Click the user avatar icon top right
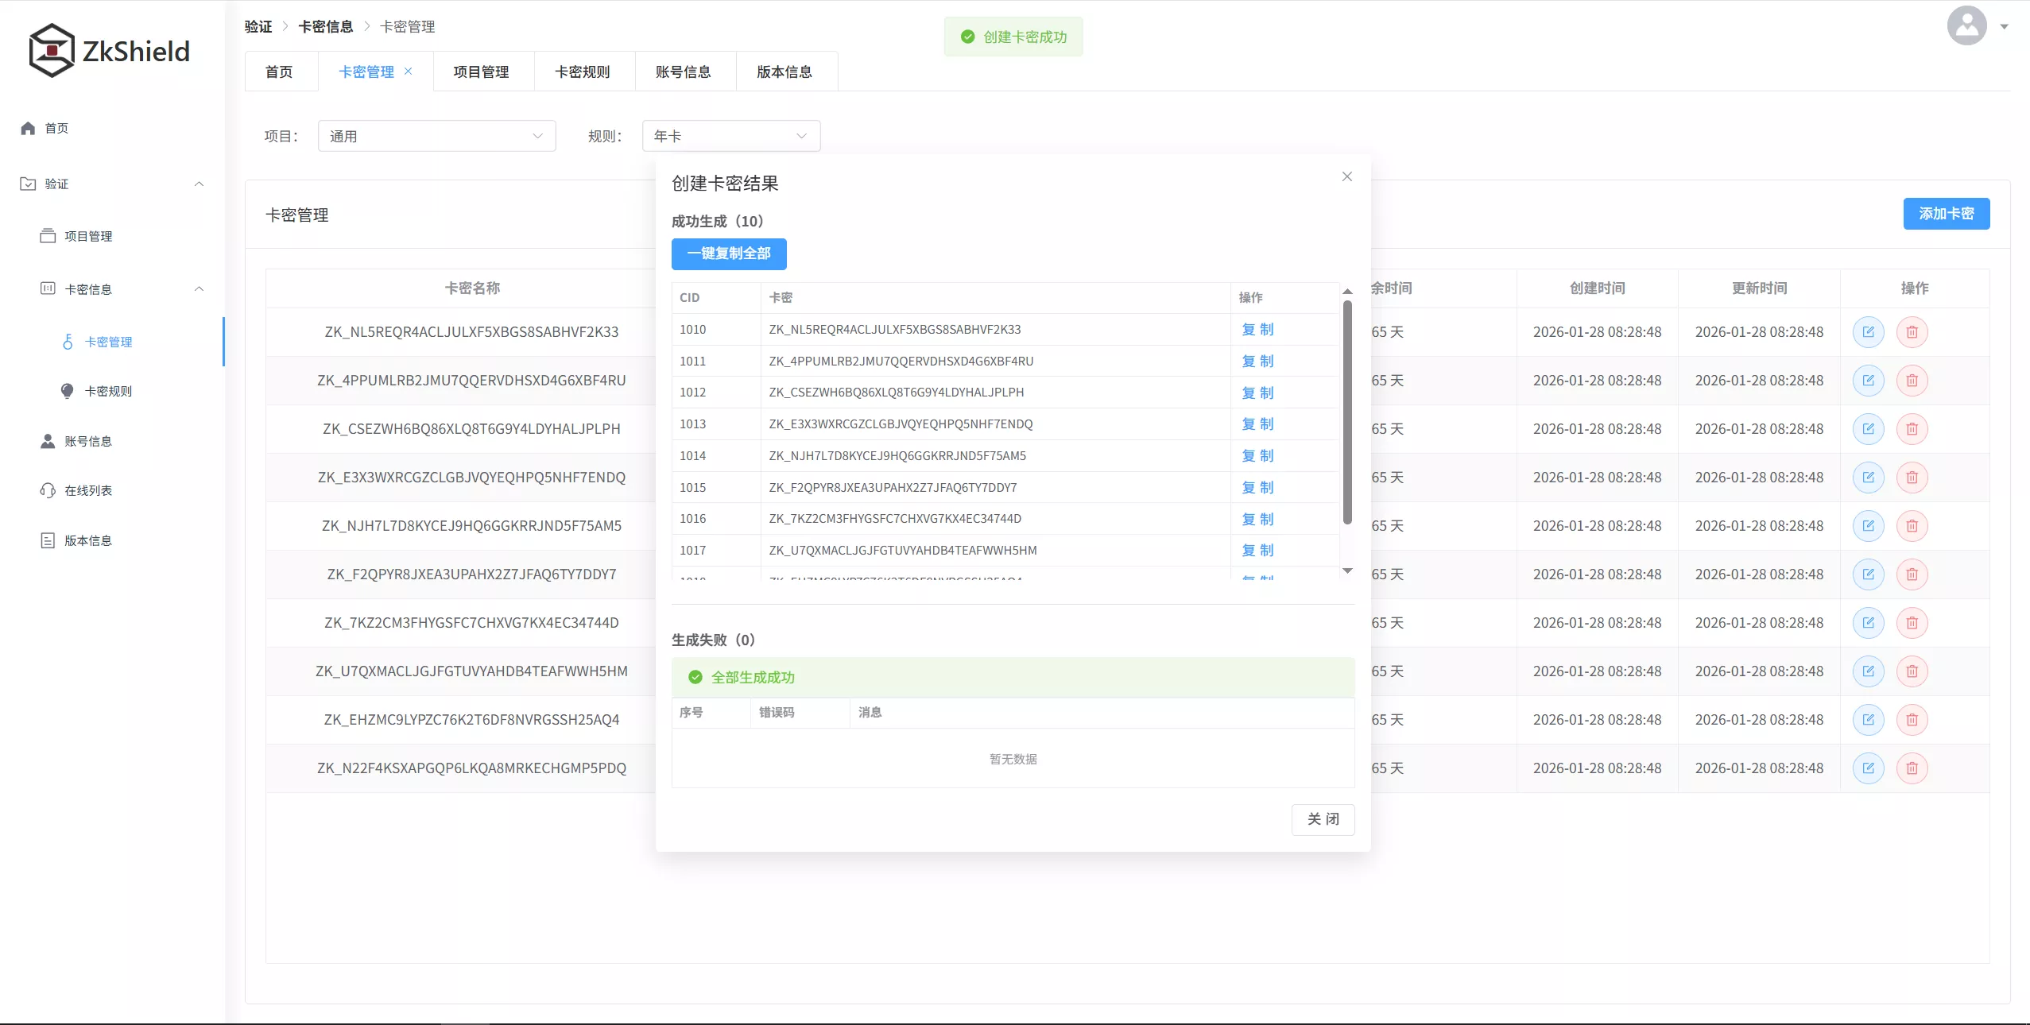The width and height of the screenshot is (2030, 1025). 1966,25
